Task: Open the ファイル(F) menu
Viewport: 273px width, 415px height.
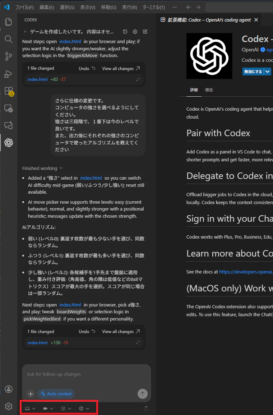Action: point(24,7)
